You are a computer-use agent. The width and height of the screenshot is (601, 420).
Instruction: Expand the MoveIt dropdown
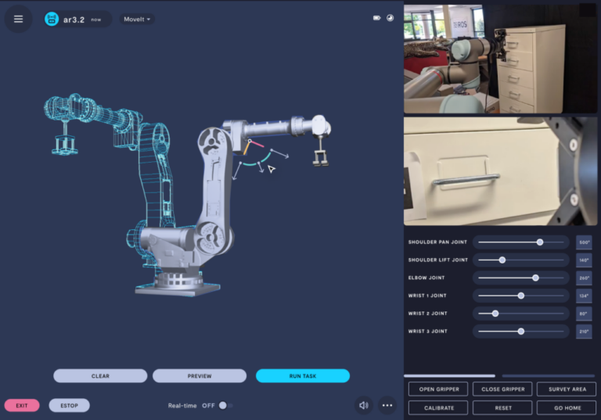pyautogui.click(x=137, y=19)
